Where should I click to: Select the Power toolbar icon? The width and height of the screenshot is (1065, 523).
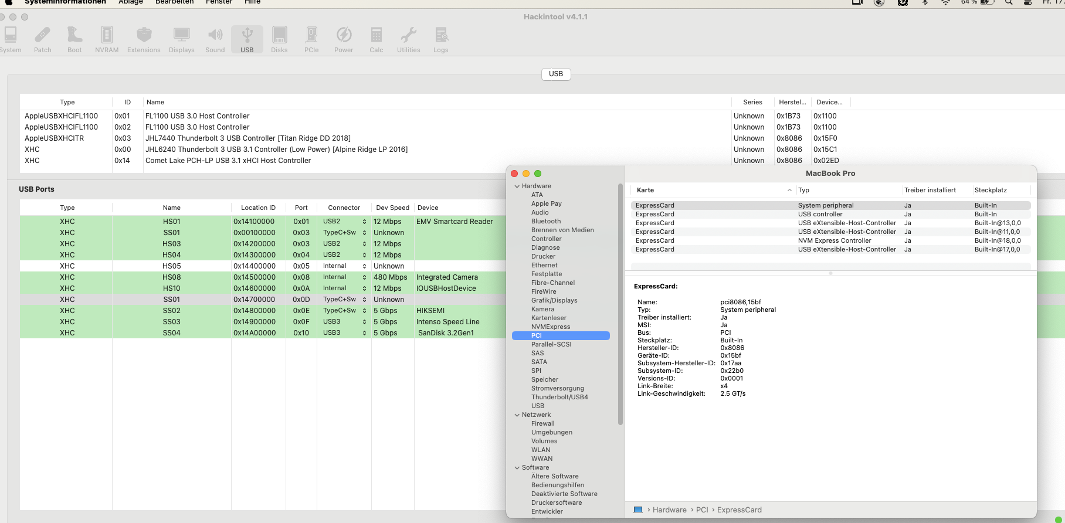tap(344, 40)
